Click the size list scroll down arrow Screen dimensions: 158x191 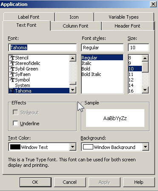145,90
